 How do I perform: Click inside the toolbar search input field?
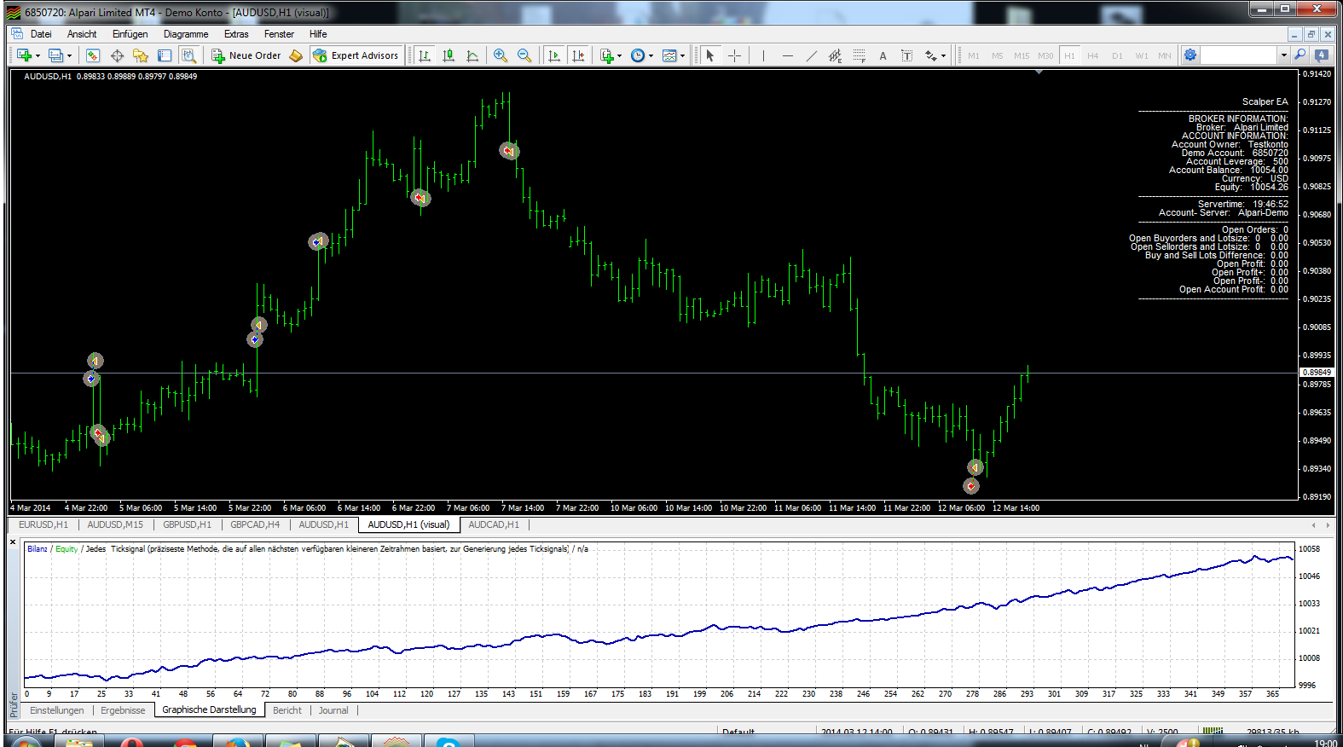point(1240,55)
